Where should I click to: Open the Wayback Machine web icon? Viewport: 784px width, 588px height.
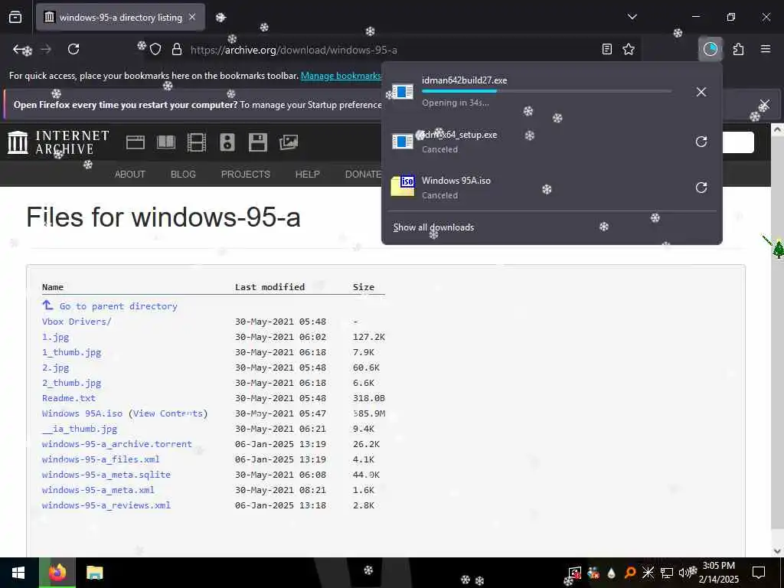click(136, 142)
